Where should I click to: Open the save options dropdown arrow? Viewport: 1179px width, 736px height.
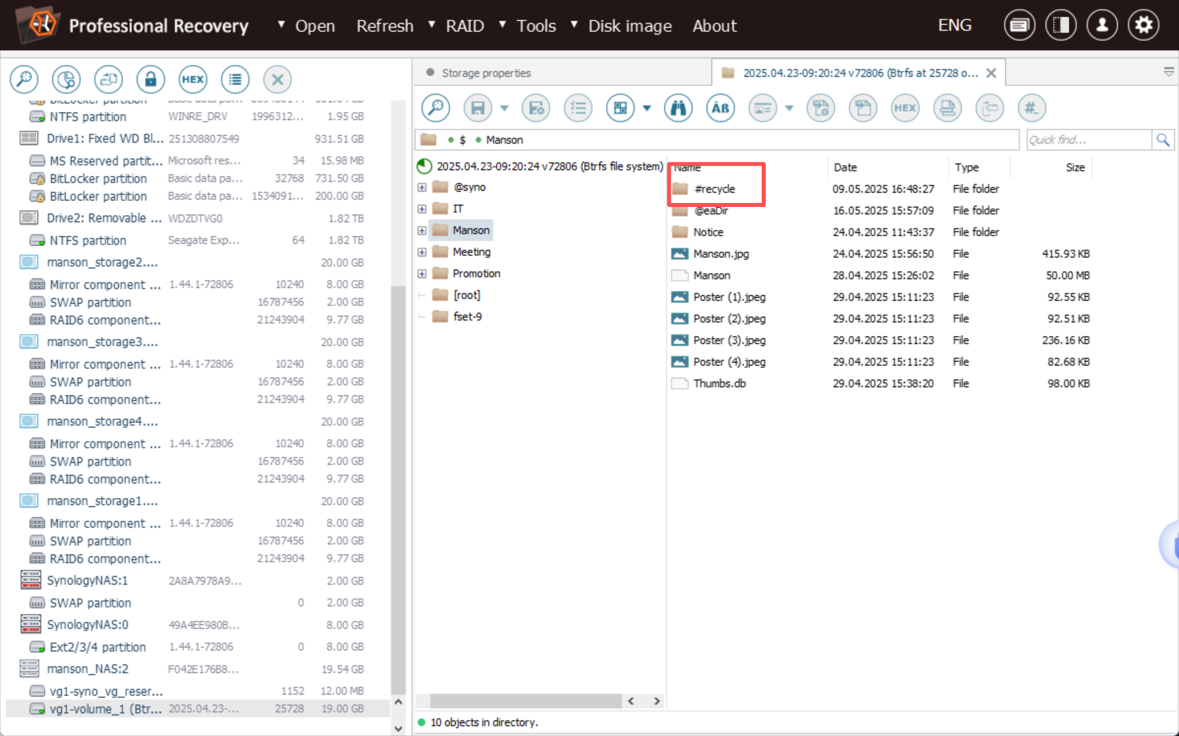click(504, 108)
